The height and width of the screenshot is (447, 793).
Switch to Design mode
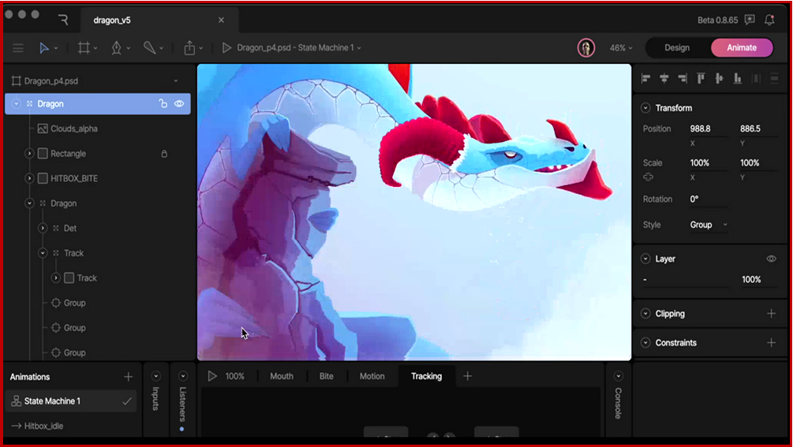click(x=676, y=48)
